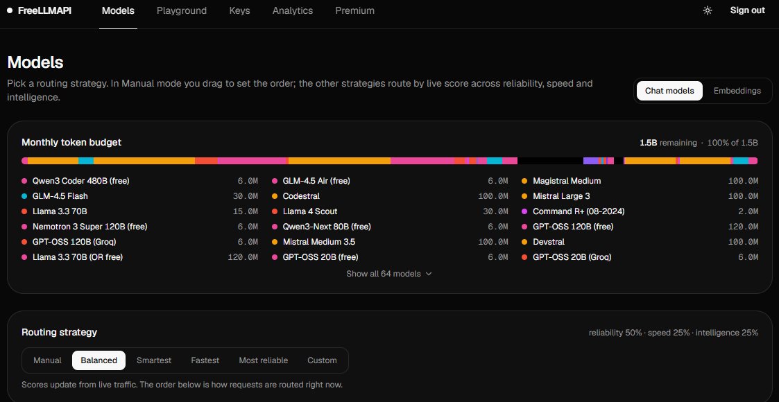Viewport: 779px width, 402px height.
Task: Click the 15.0M value for Llama 3.3 70B
Action: (246, 211)
